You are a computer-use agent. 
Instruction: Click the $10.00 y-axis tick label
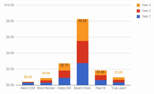click(9, 5)
